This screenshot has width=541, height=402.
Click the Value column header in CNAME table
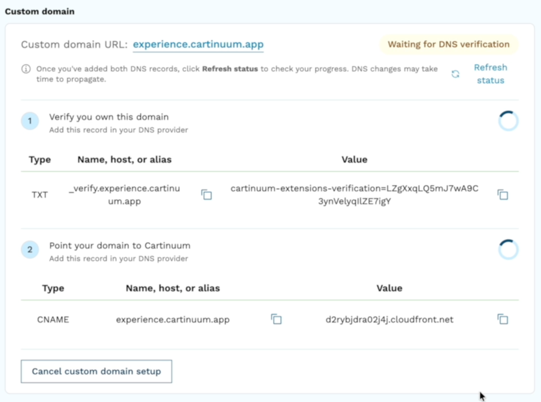tap(389, 288)
